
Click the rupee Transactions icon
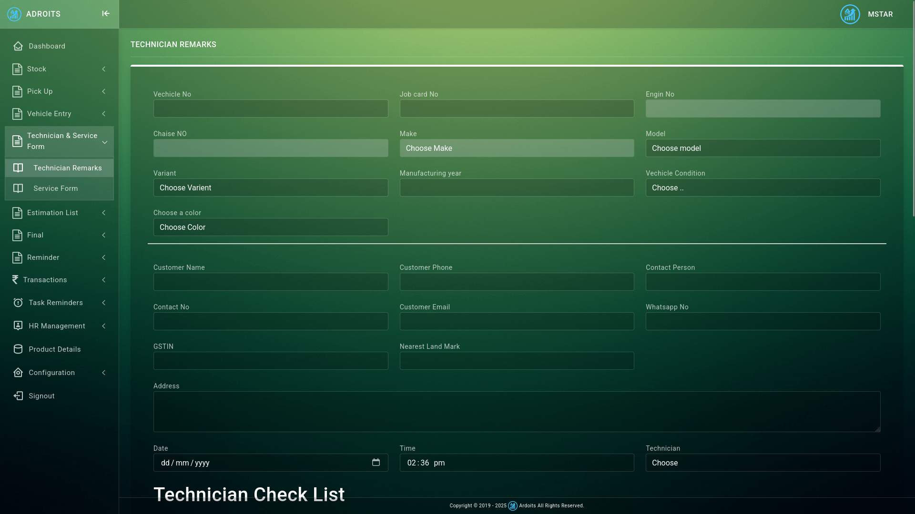tap(15, 280)
